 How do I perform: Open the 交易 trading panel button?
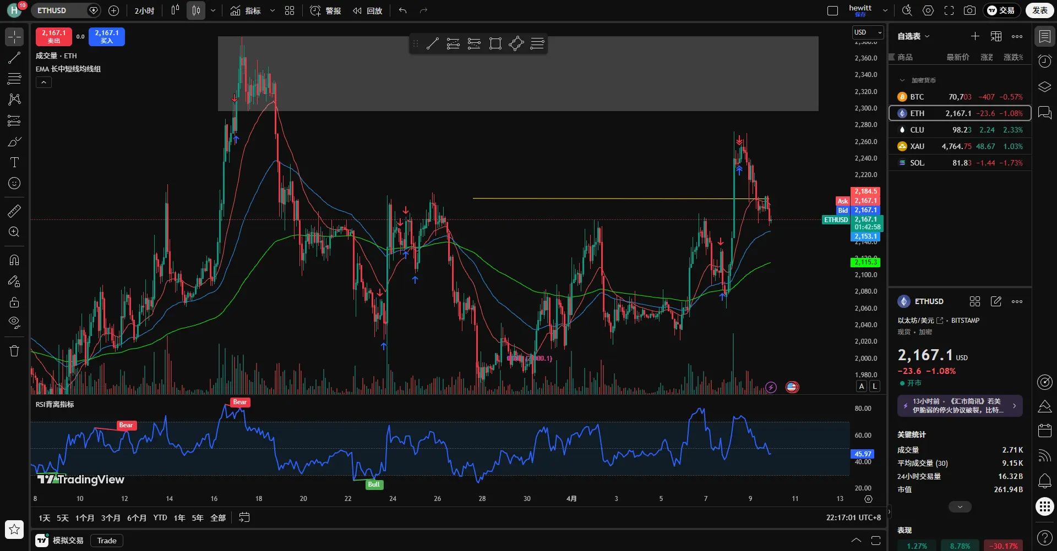tap(1001, 10)
